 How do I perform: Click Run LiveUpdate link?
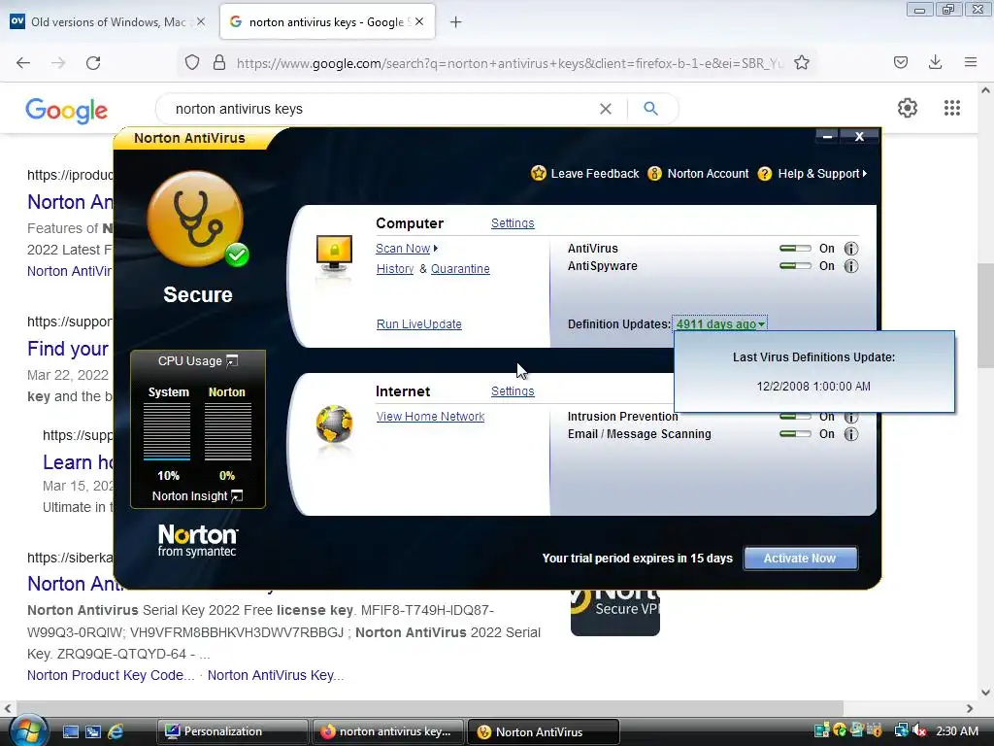[x=419, y=324]
